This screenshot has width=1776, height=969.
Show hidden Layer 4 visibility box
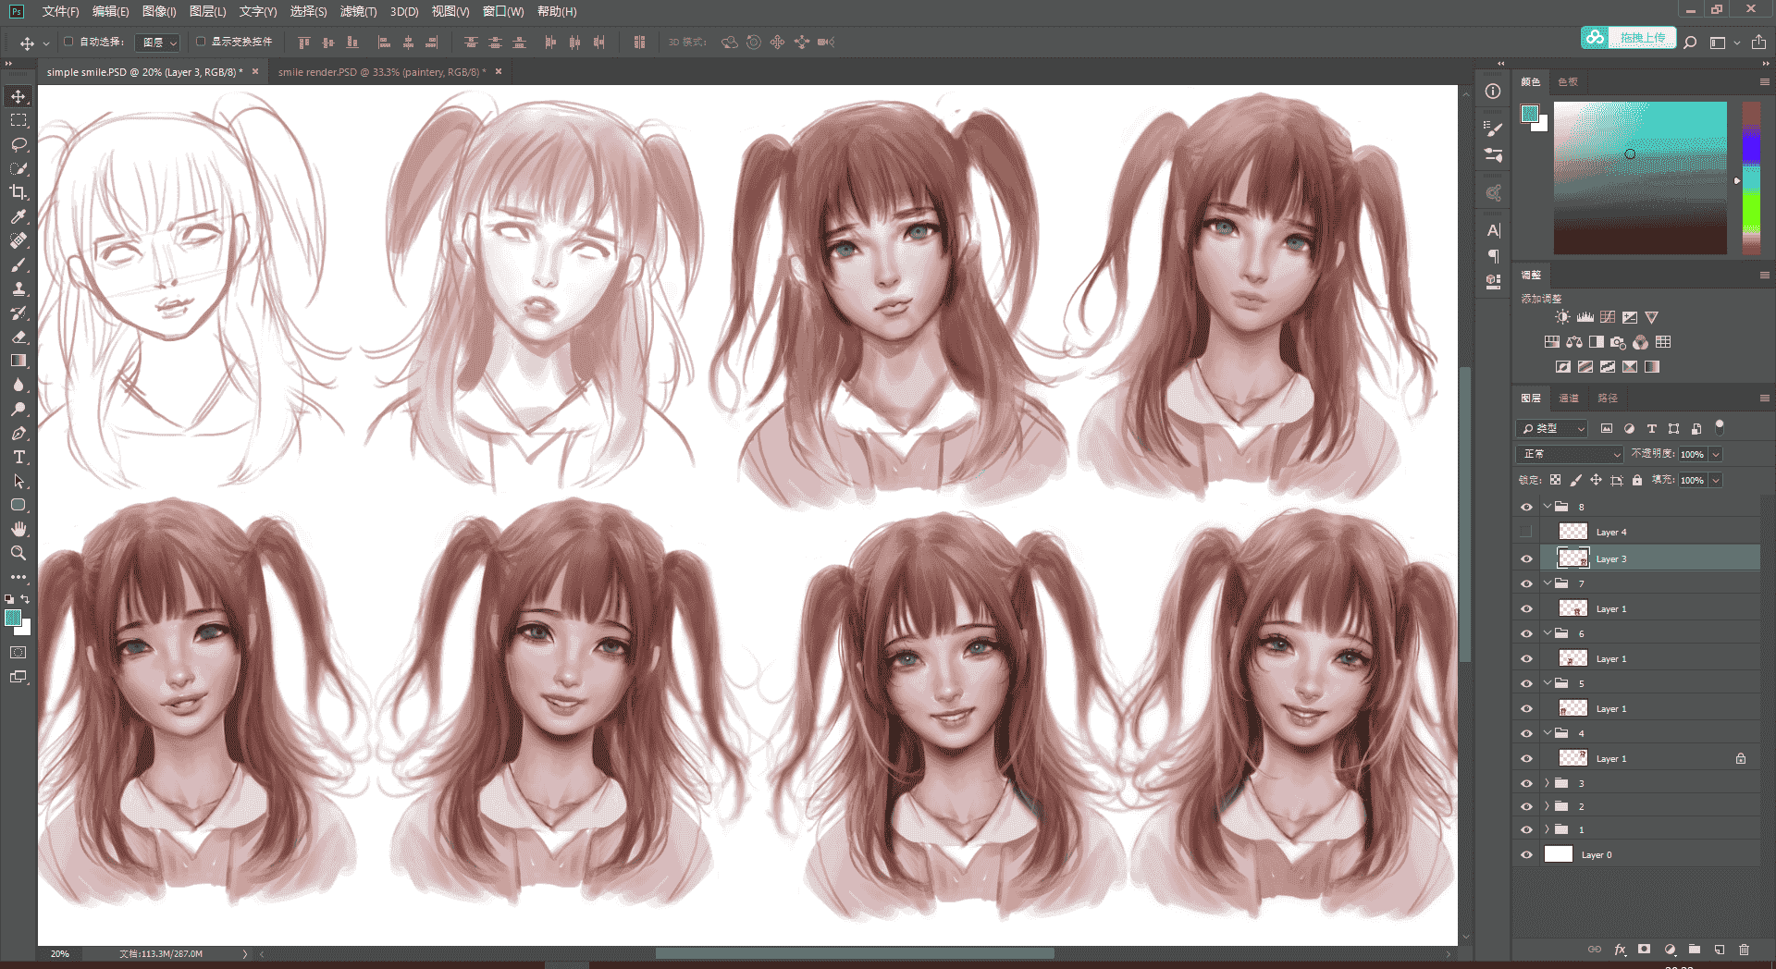coord(1526,532)
